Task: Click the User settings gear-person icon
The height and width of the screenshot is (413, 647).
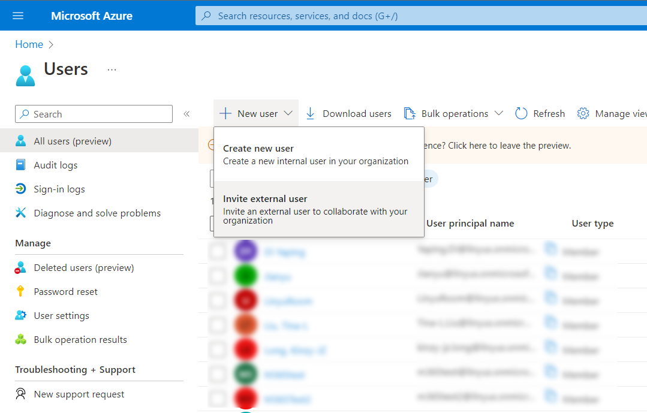Action: point(20,315)
